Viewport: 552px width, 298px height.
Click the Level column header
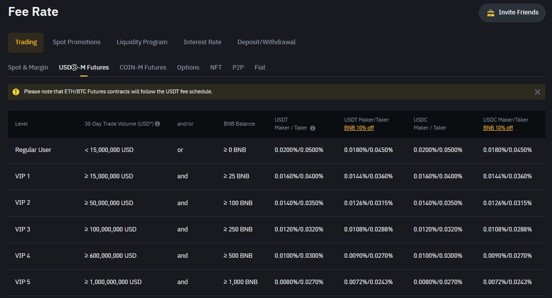pos(21,124)
